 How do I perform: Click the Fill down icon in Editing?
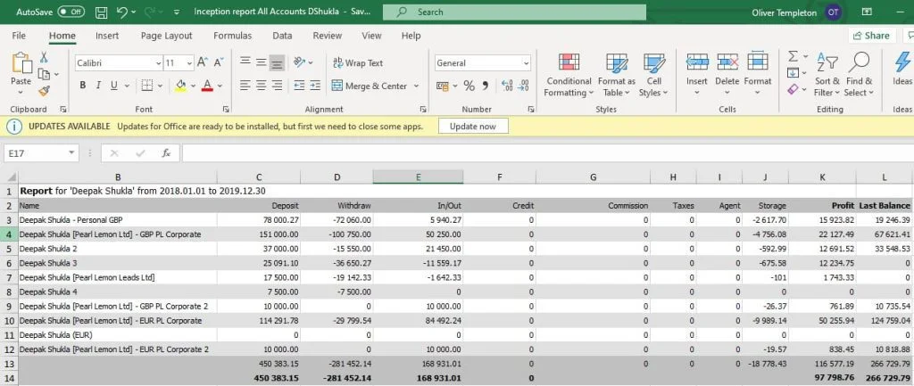tap(793, 73)
